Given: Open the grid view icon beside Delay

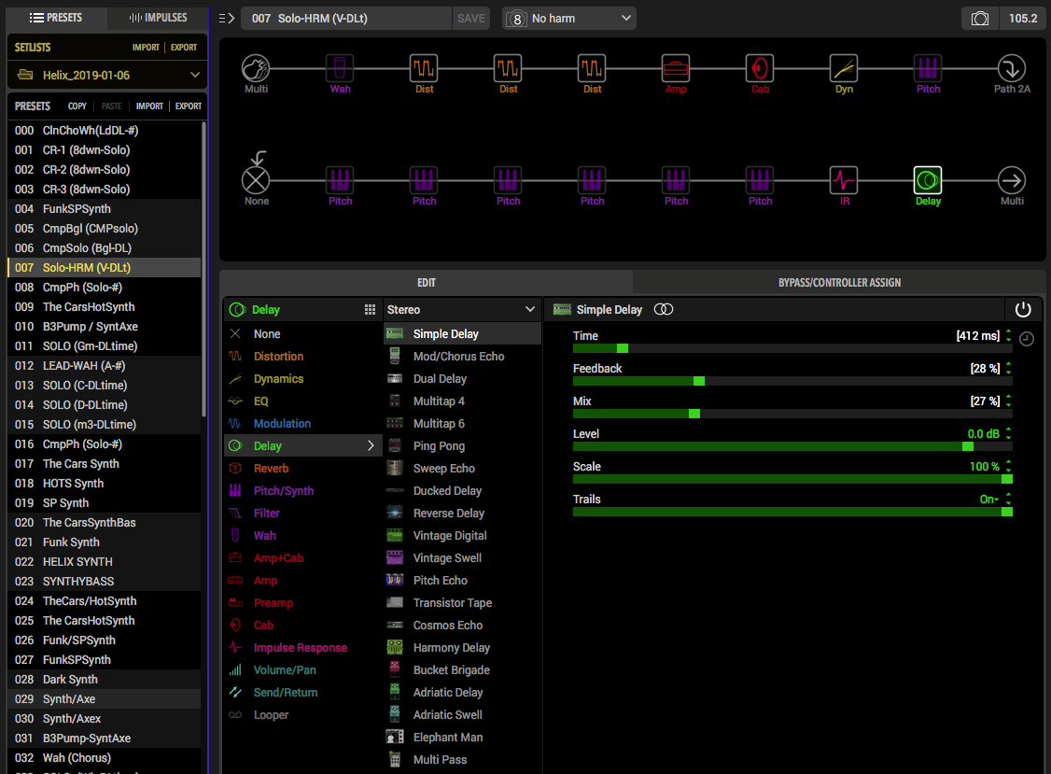Looking at the screenshot, I should (x=370, y=309).
